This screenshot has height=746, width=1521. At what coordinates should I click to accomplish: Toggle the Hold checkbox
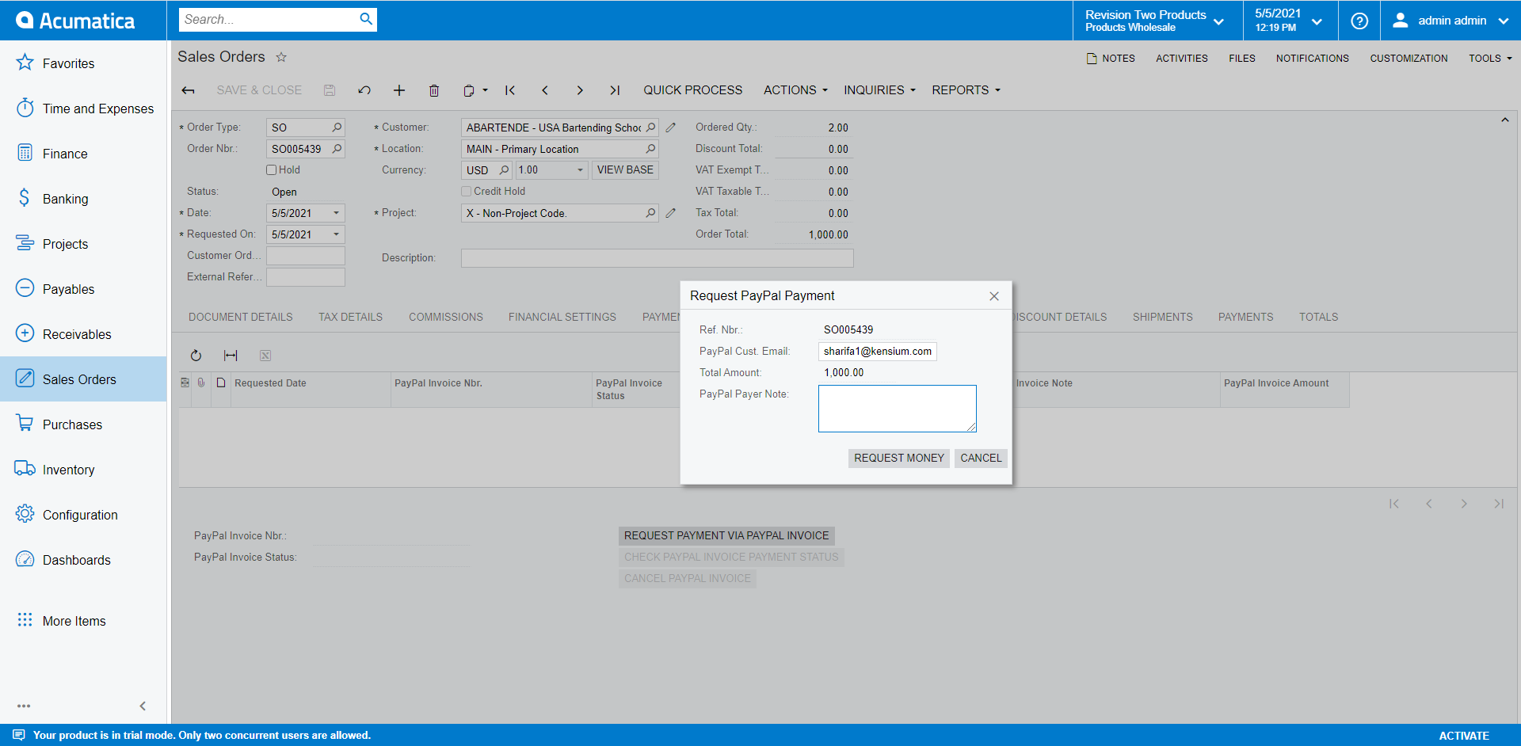point(272,169)
